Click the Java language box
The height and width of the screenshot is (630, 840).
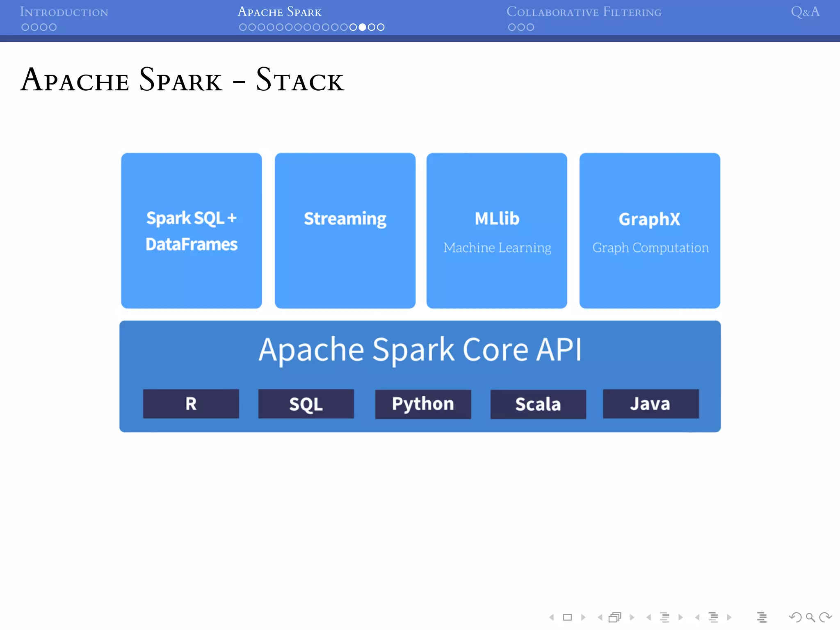click(x=651, y=404)
